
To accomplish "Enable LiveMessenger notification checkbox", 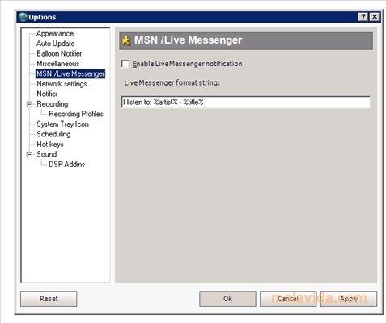I will point(125,64).
